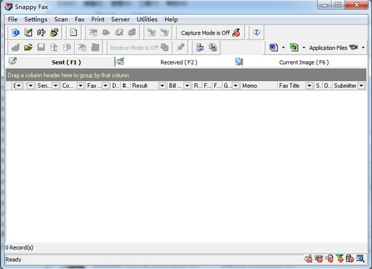Screen dimensions: 372x269
Task: Click the gray pushpin icon
Action: click(x=180, y=47)
